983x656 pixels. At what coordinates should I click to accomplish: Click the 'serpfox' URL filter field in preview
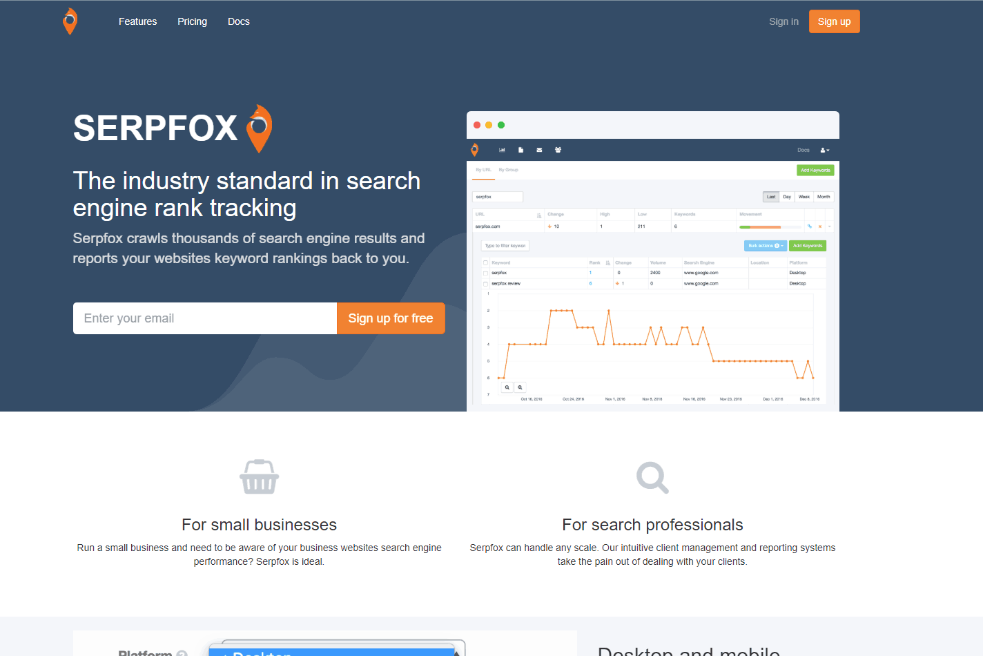[498, 197]
